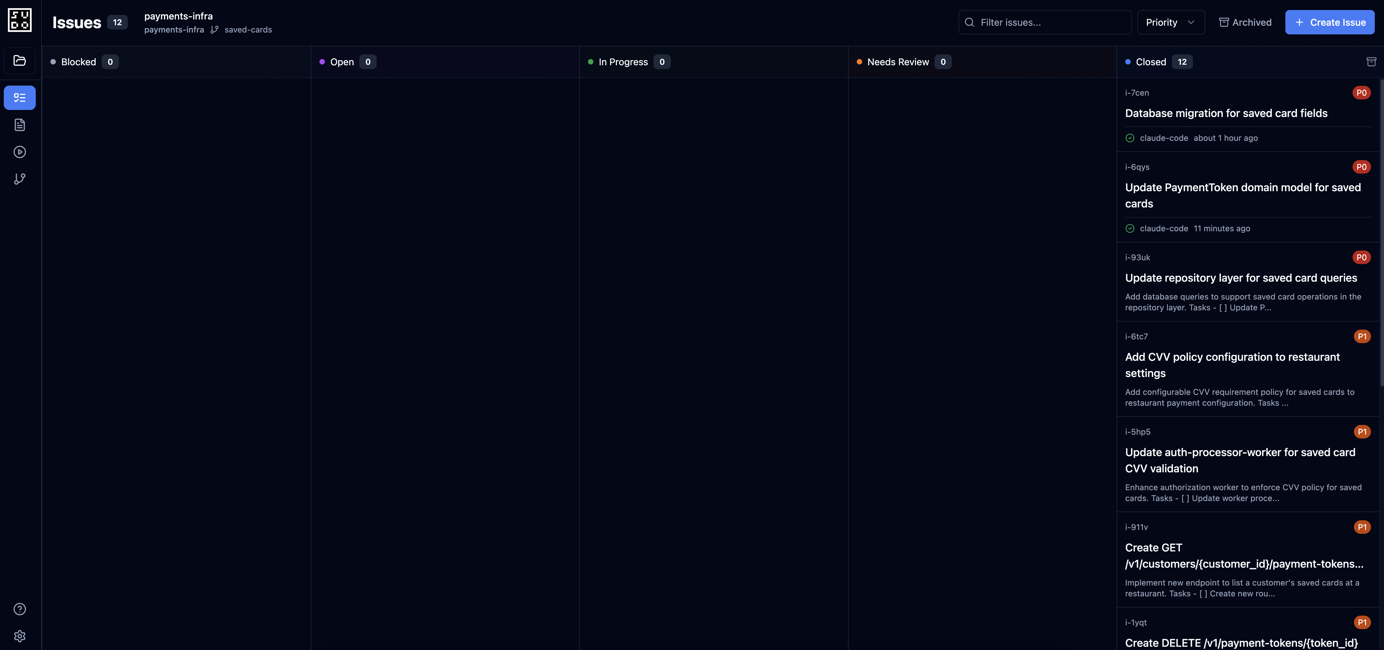The image size is (1384, 650).
Task: Select the issues board icon in the sidebar
Action: [x=19, y=97]
